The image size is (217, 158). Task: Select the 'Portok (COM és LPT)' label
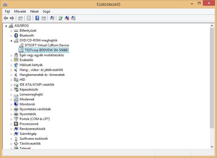35,119
